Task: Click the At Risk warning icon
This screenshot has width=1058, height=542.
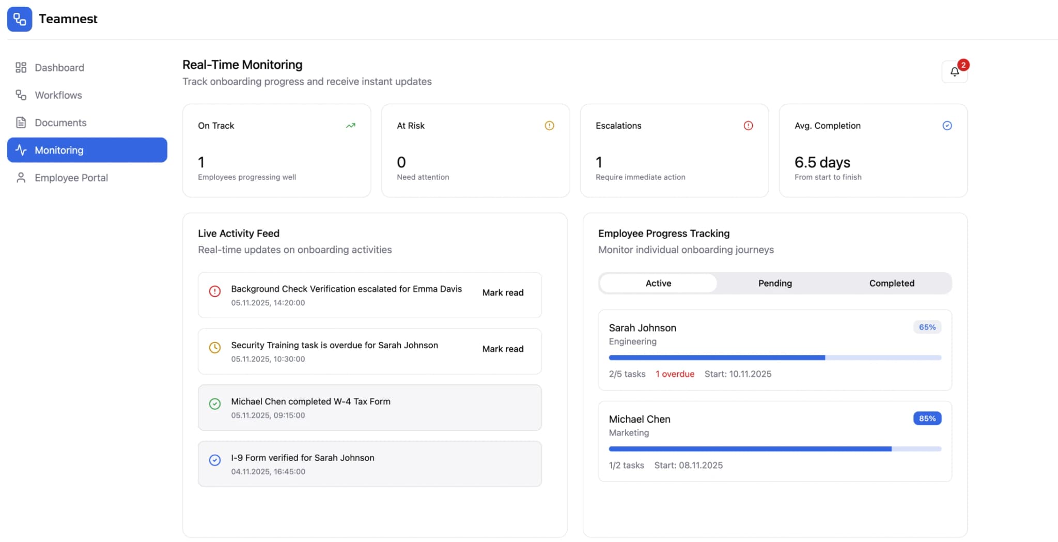Action: click(x=549, y=125)
